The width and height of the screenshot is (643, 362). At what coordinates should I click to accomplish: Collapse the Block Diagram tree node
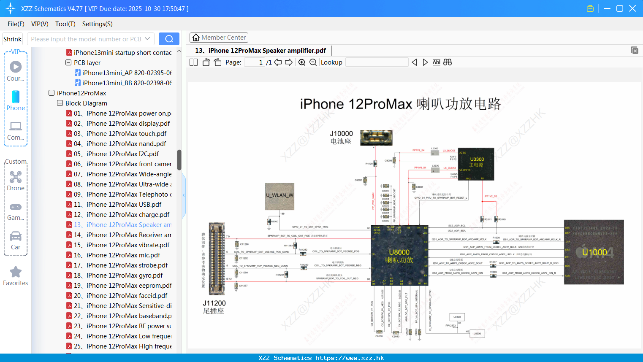coord(60,103)
